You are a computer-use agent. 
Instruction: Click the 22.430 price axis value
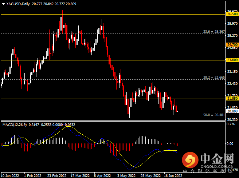coord(232,84)
